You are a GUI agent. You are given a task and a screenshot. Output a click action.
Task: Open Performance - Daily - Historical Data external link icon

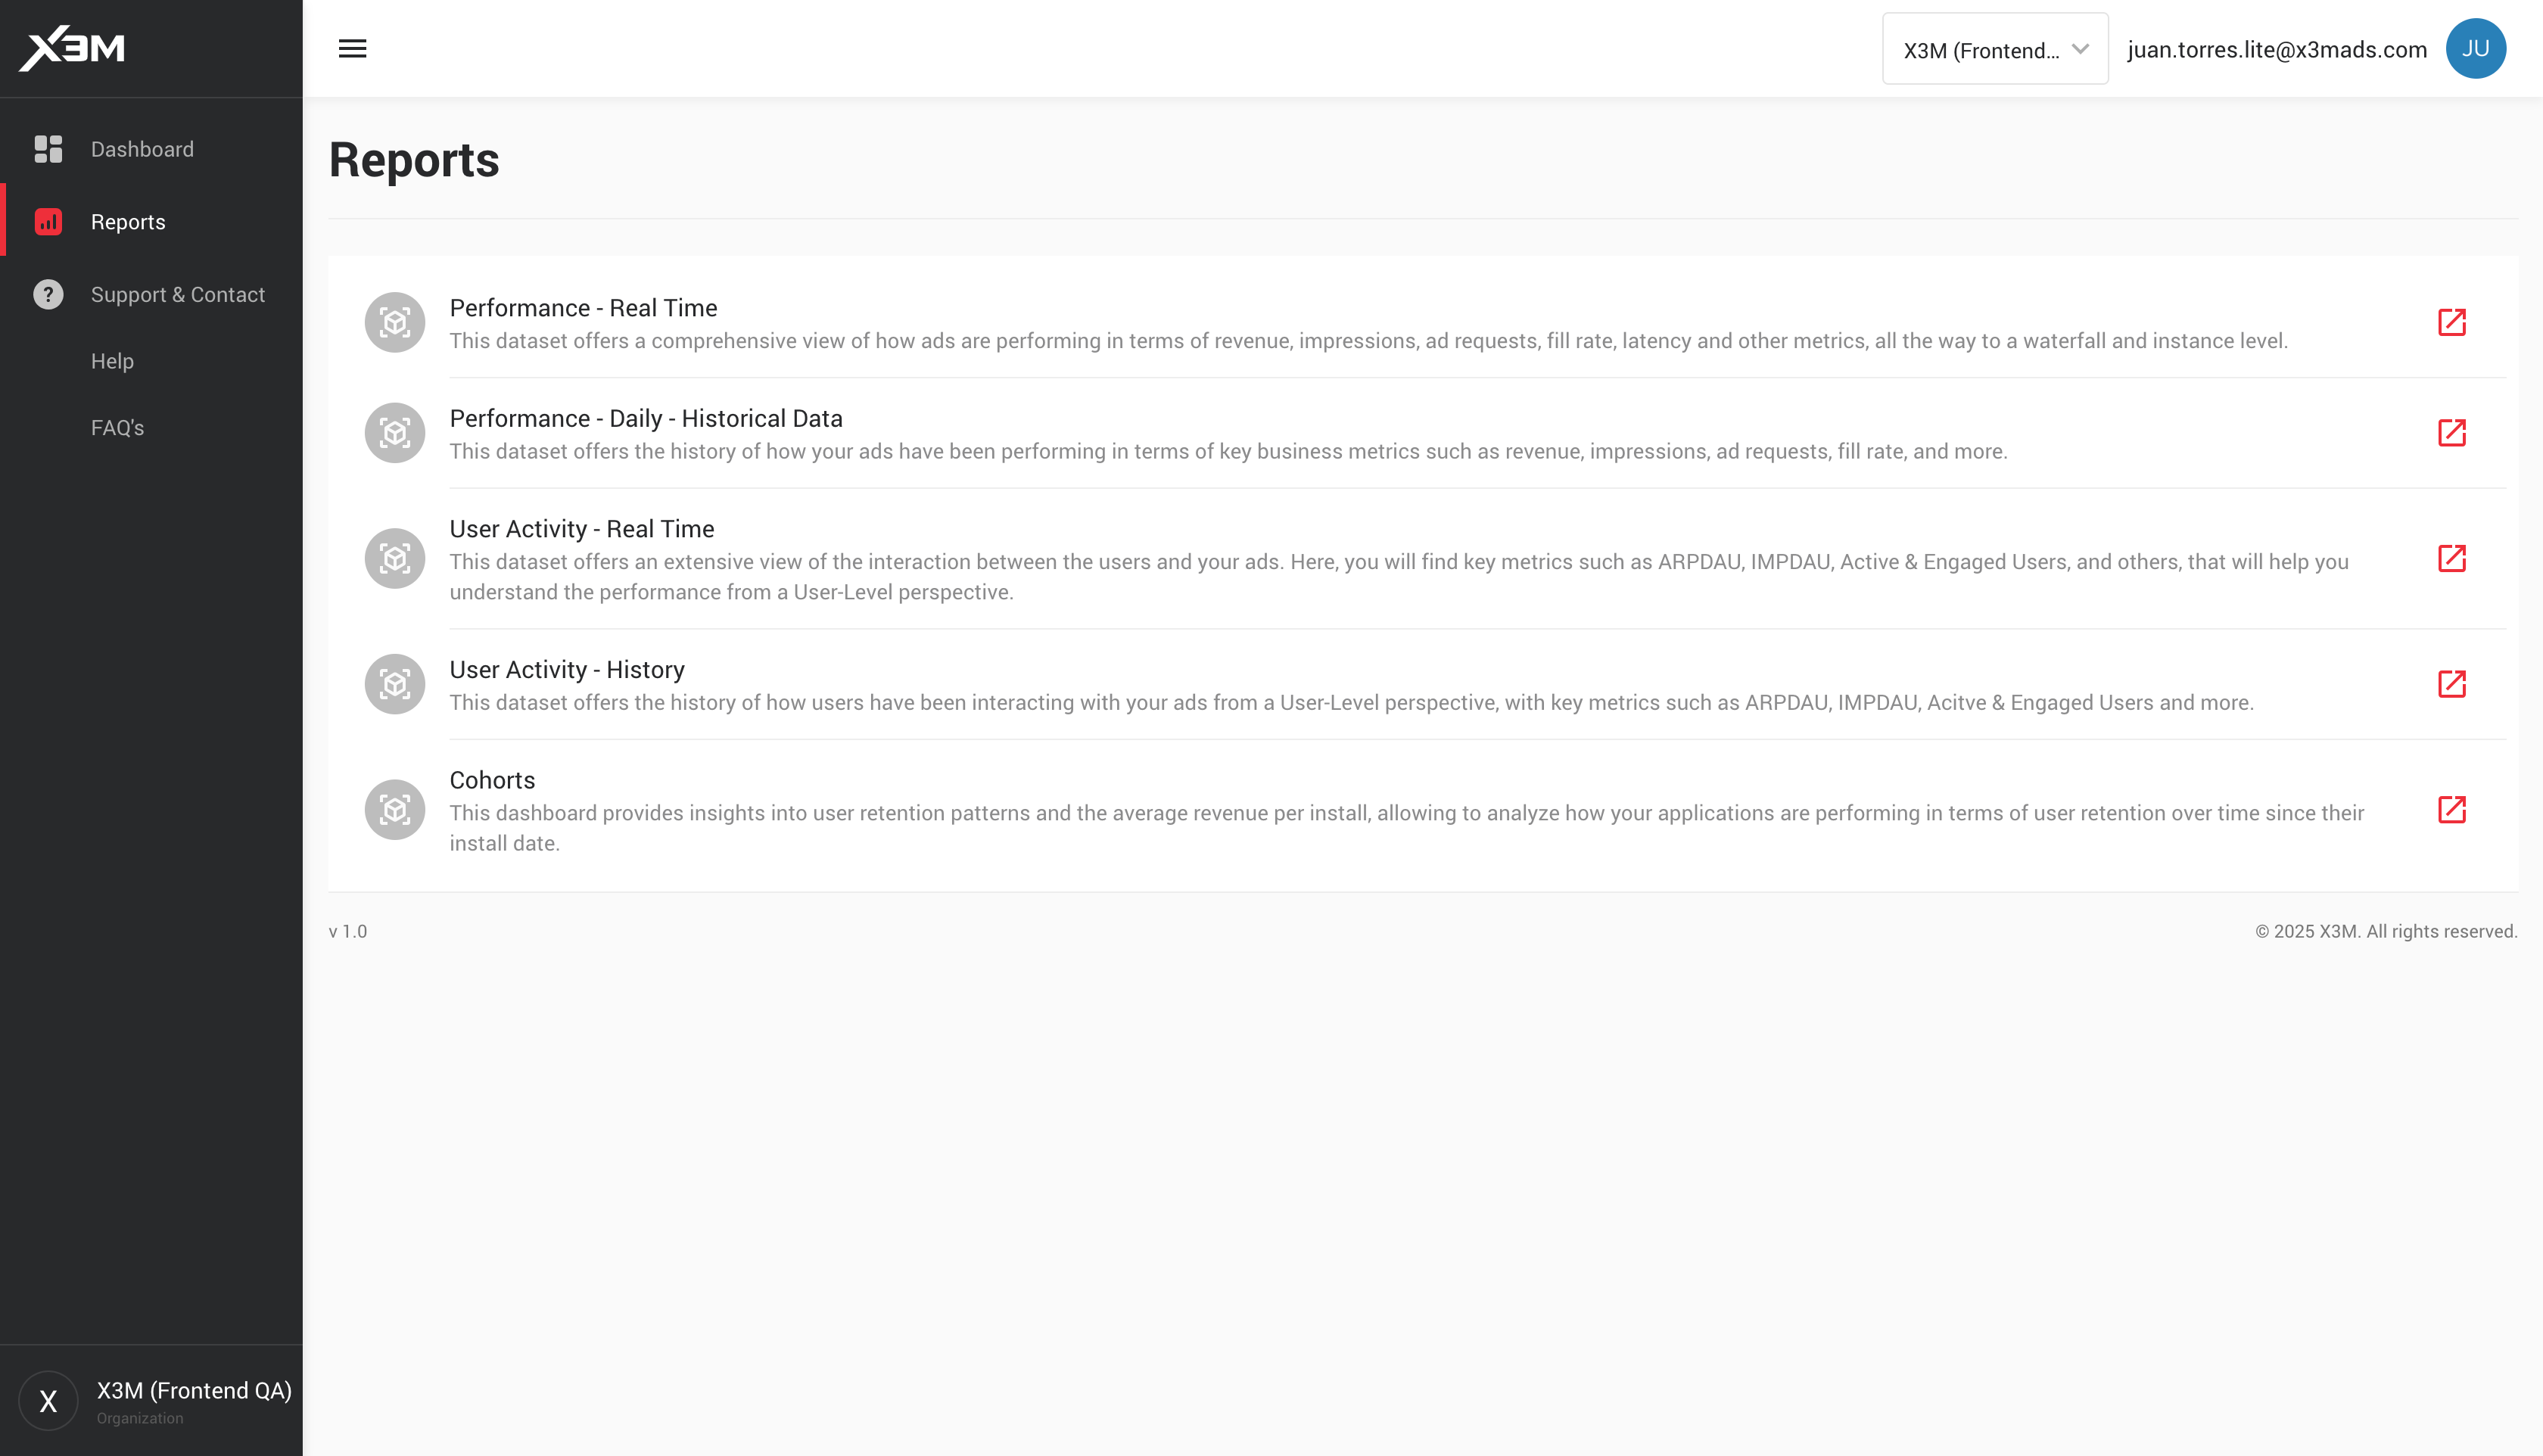click(2451, 432)
